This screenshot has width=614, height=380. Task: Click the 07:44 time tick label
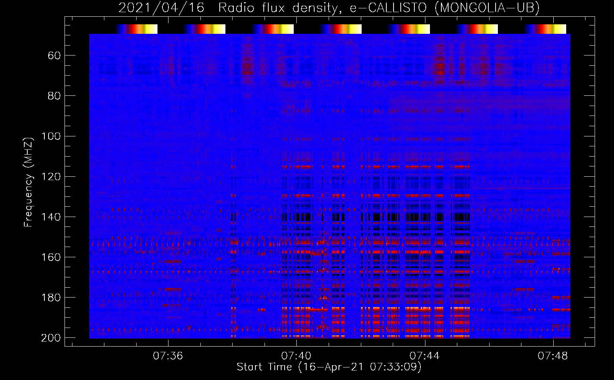(x=424, y=356)
